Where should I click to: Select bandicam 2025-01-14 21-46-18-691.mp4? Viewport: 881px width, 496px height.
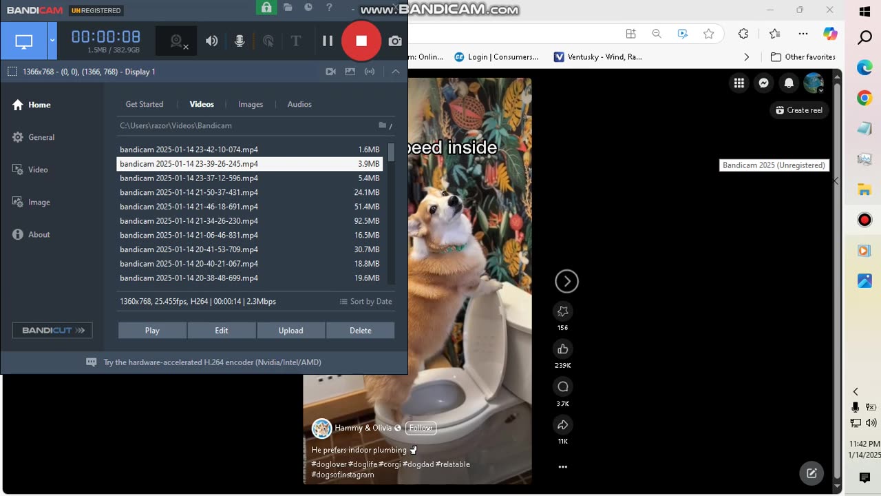point(250,207)
